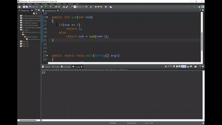222x125 pixels.
Task: Expand the JRE System Library node
Action: (21, 32)
